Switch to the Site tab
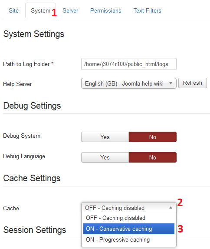The width and height of the screenshot is (210, 249). click(x=13, y=10)
